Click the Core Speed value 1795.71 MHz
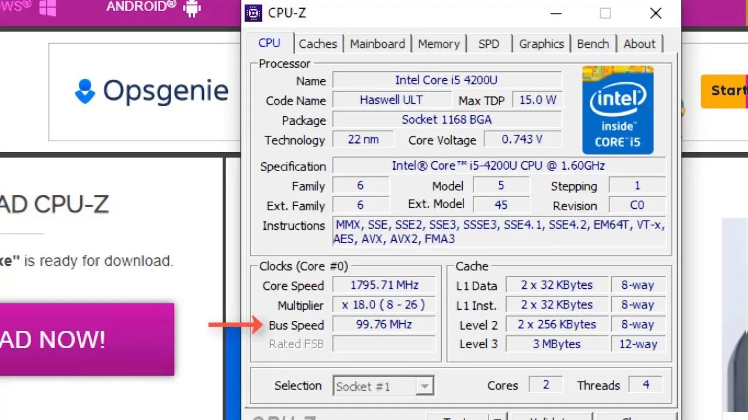This screenshot has width=748, height=420. pos(384,285)
